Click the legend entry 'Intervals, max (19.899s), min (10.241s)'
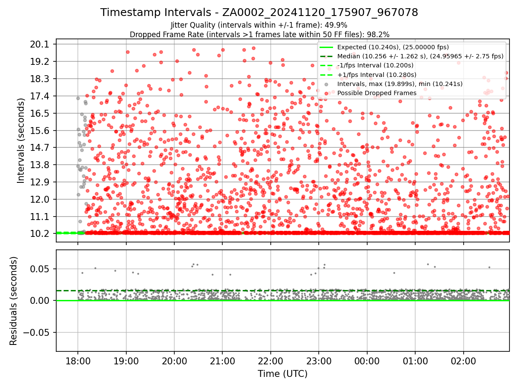 coord(400,84)
